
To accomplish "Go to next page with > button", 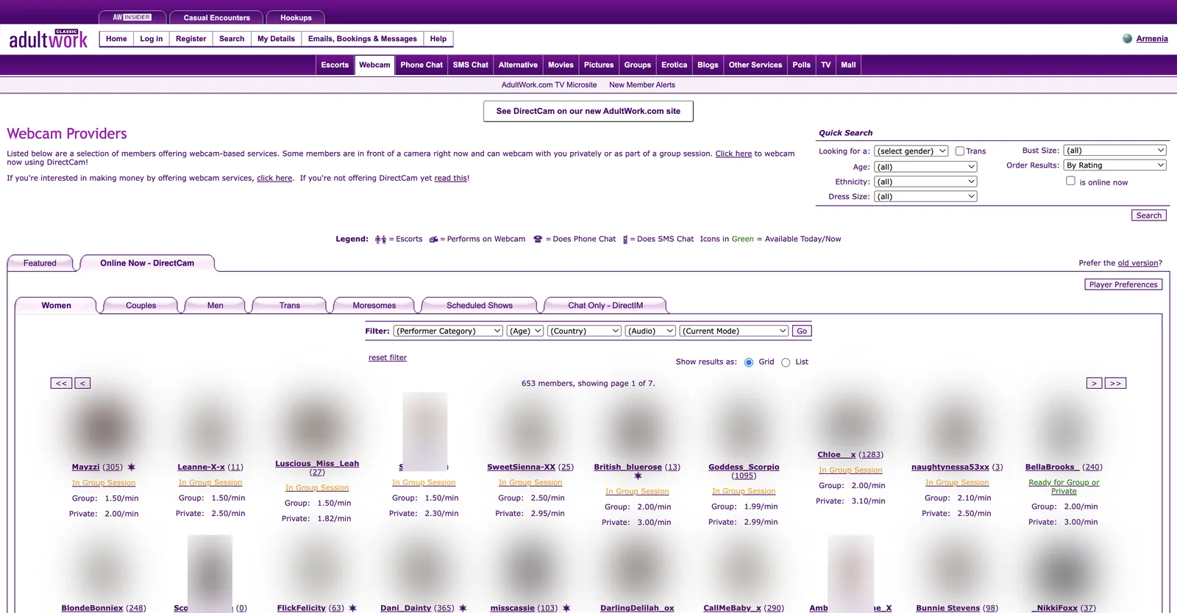I will [x=1094, y=383].
